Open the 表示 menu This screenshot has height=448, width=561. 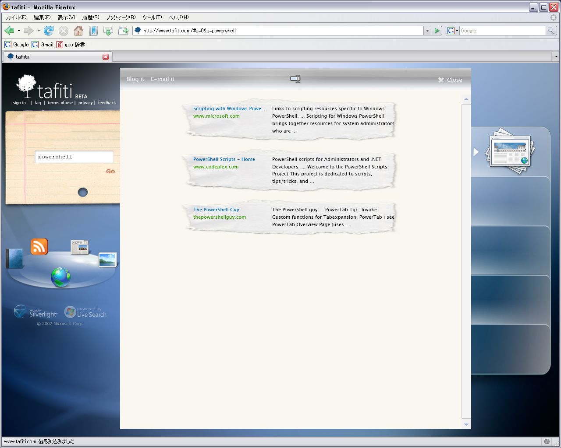click(66, 17)
